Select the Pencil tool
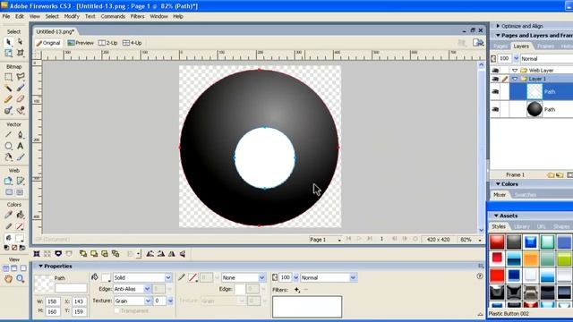 [8, 99]
